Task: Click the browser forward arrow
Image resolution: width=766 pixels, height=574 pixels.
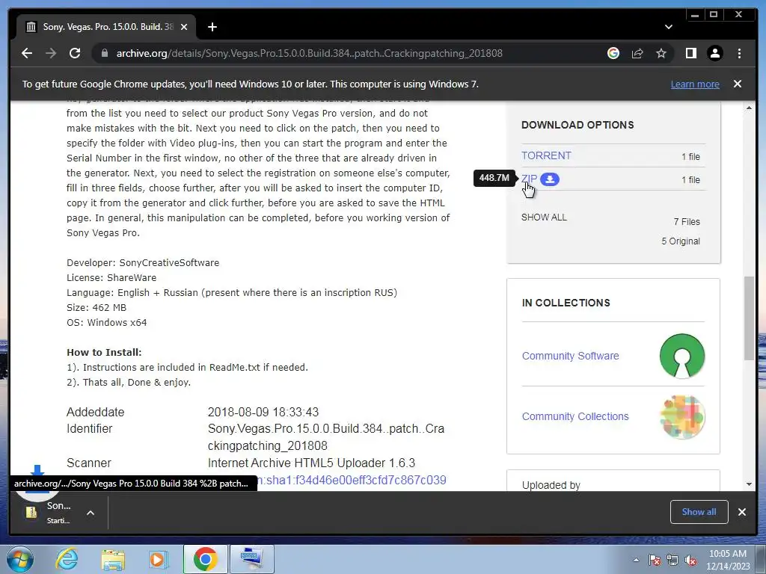Action: (51, 53)
